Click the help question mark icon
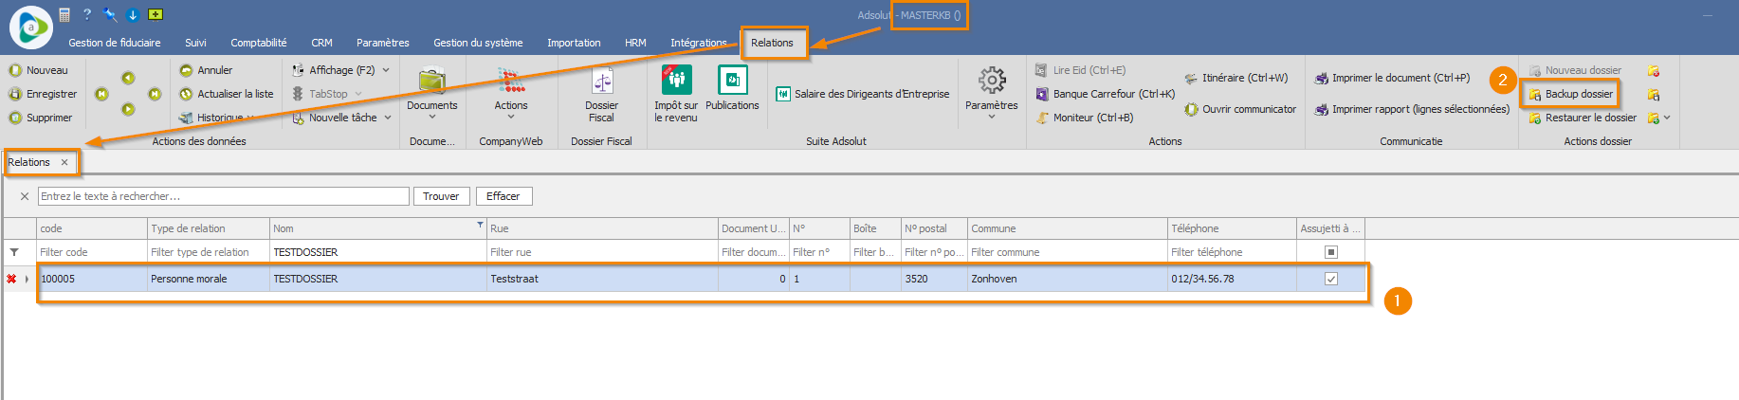The height and width of the screenshot is (400, 1739). point(86,14)
